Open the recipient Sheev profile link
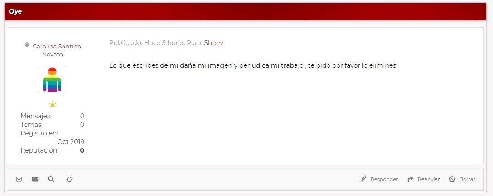 tap(214, 43)
